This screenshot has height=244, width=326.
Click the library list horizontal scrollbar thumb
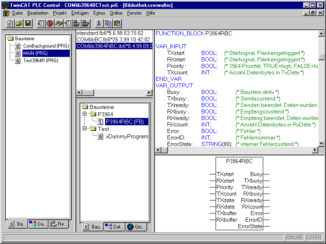tap(88, 93)
